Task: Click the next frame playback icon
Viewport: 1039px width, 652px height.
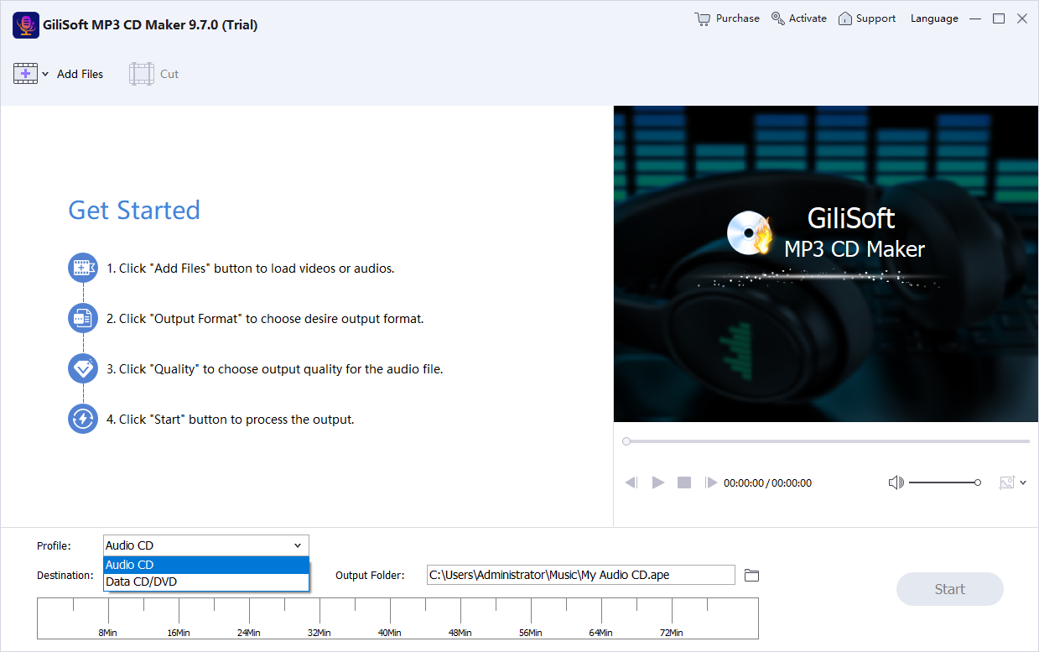Action: 711,482
